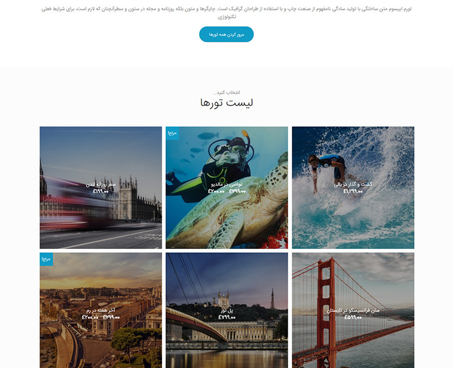The image size is (453, 368).
Task: Select the 'آخر هفته در رم' tour title
Action: coord(101,310)
